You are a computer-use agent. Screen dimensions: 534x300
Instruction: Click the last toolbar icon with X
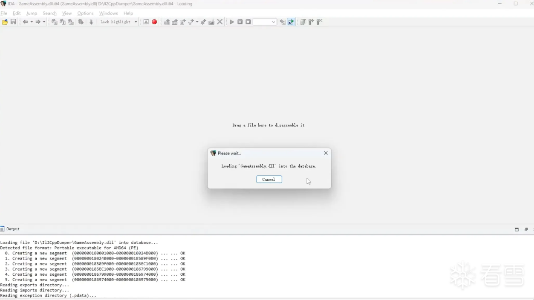(x=320, y=22)
